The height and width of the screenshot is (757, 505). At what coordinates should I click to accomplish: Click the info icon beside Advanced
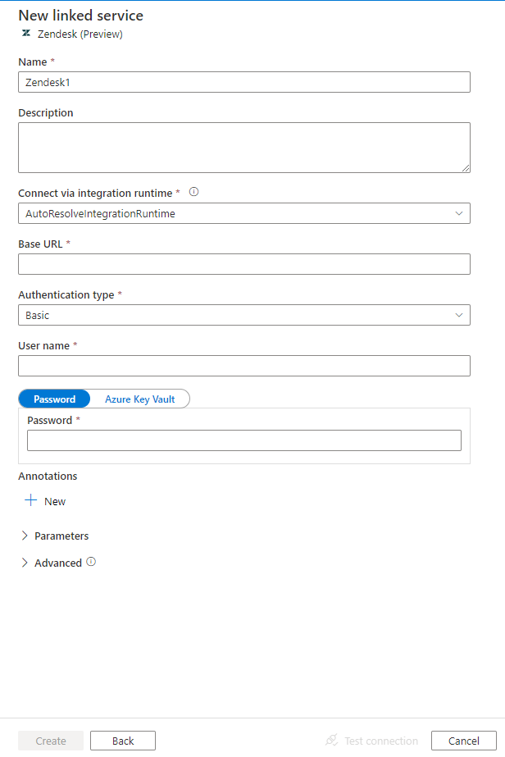pos(89,562)
